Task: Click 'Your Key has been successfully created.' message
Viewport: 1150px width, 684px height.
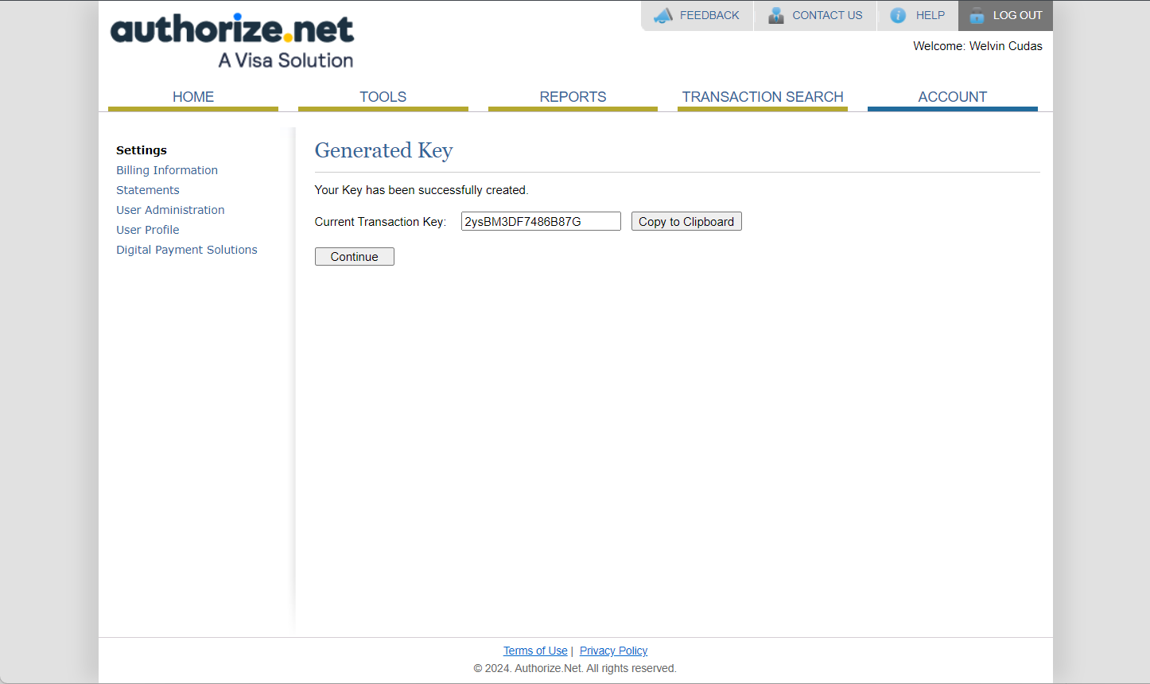Action: point(422,190)
